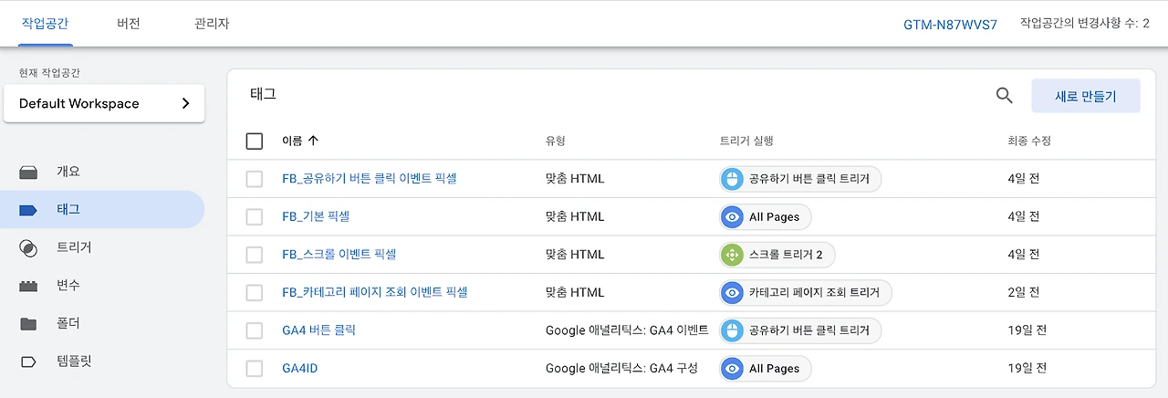Select the 트리거 icon in the sidebar
Viewport: 1168px width, 398px height.
tap(28, 247)
